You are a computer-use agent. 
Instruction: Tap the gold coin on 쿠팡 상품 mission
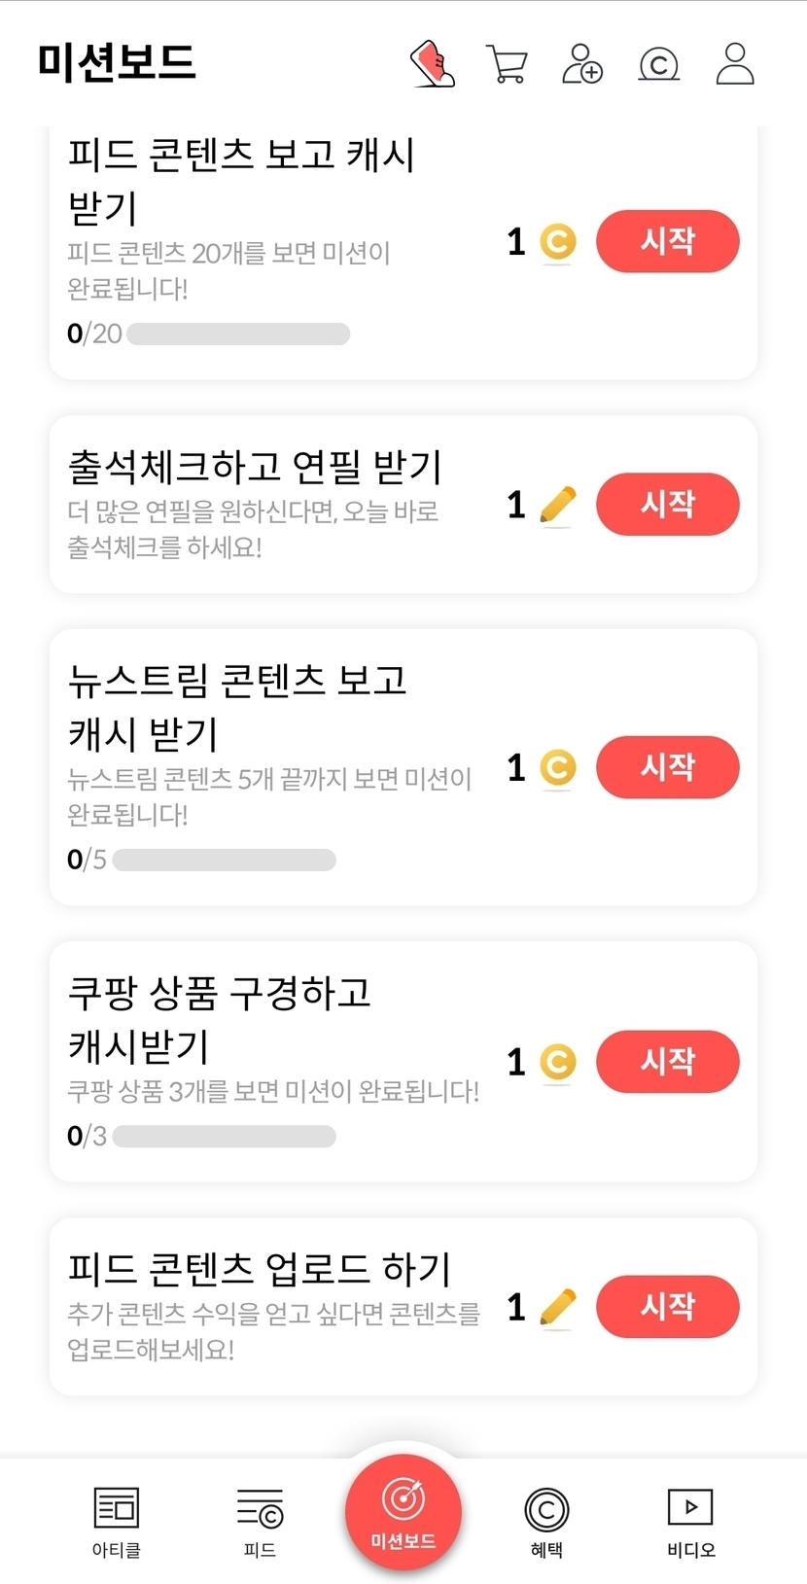[557, 1062]
